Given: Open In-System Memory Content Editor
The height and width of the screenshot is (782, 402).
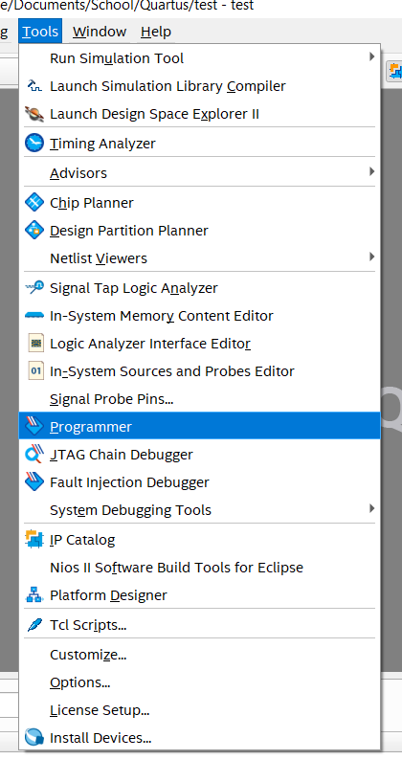Looking at the screenshot, I should (x=199, y=316).
